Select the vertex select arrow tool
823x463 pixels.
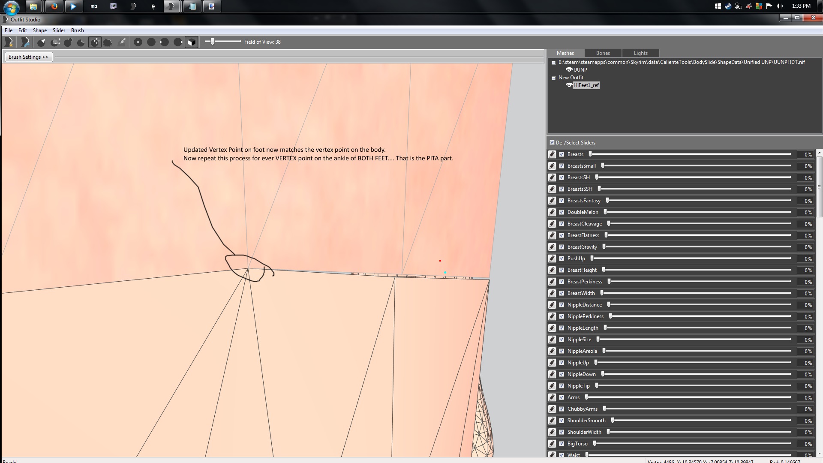(x=42, y=42)
